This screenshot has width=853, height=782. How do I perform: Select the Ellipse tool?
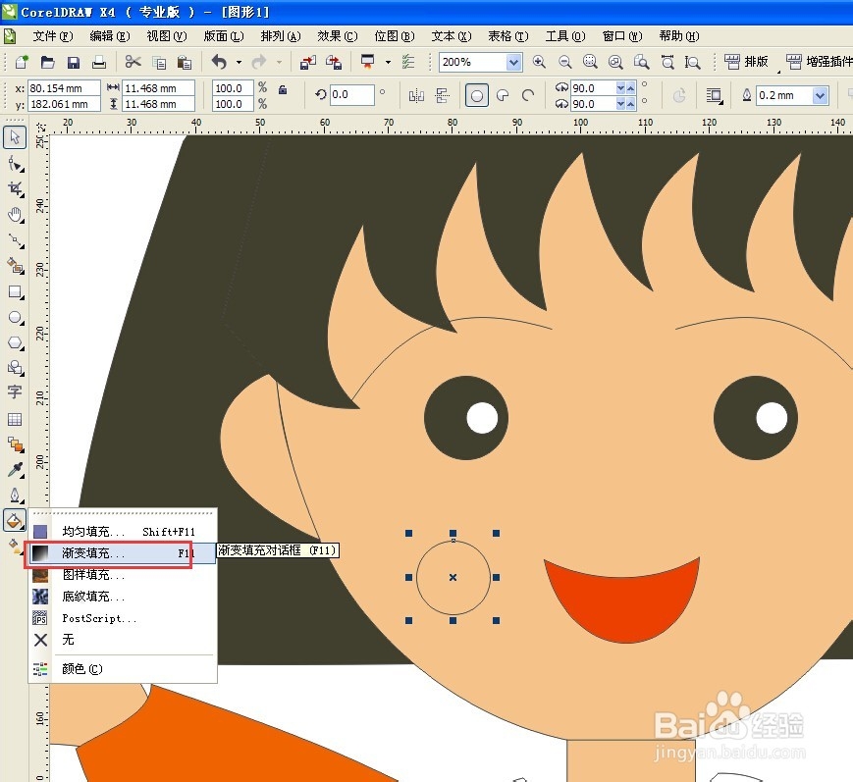pos(16,318)
